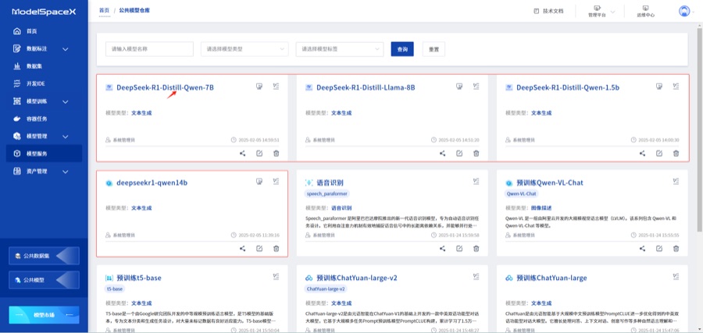Viewport: 703px width, 333px height.
Task: Edit the DeepSeek-R1-Distill-Qwen-1.5b card
Action: point(659,153)
